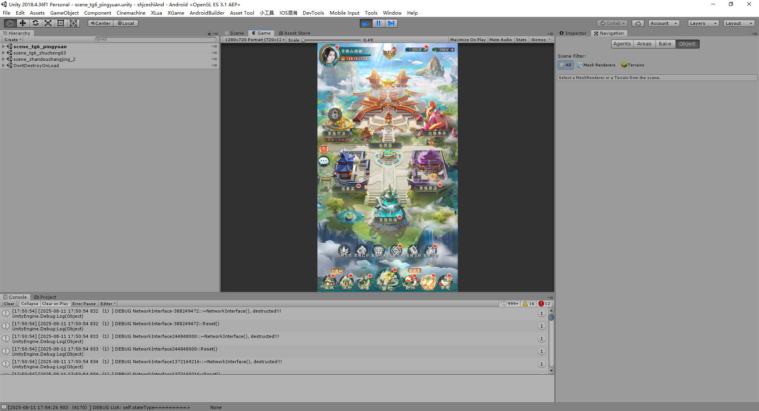
Task: Open 主城 main city icon
Action: 329,282
